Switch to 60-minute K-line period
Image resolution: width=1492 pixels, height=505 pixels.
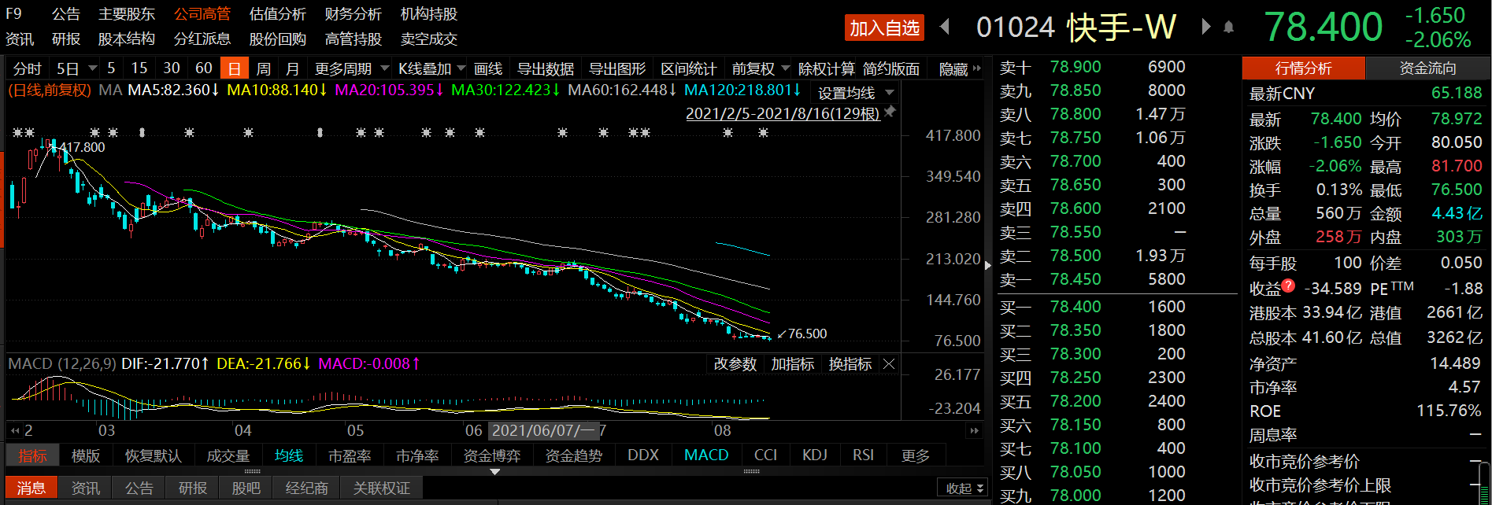pyautogui.click(x=204, y=68)
